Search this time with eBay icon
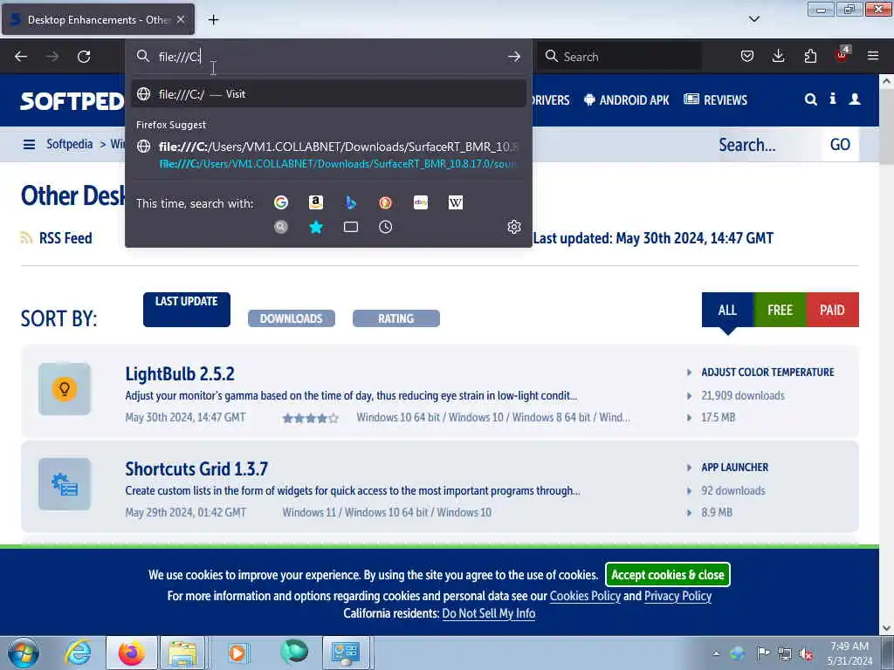 [421, 202]
